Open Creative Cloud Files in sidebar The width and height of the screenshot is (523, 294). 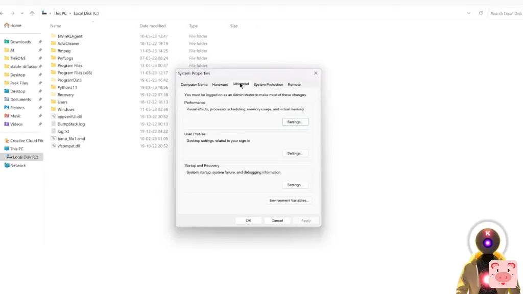(x=27, y=140)
